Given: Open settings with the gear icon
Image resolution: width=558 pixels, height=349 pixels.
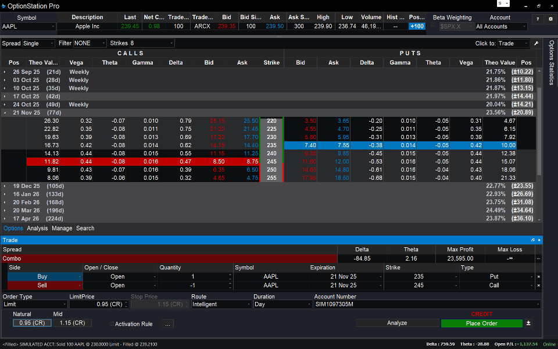Looking at the screenshot, I should [x=550, y=19].
